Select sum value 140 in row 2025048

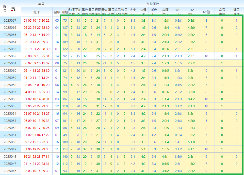[65, 157]
